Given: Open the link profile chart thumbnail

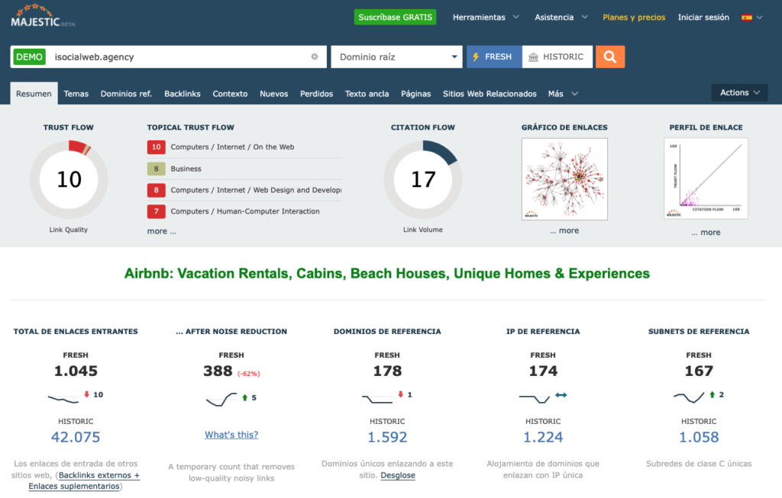Looking at the screenshot, I should [706, 178].
